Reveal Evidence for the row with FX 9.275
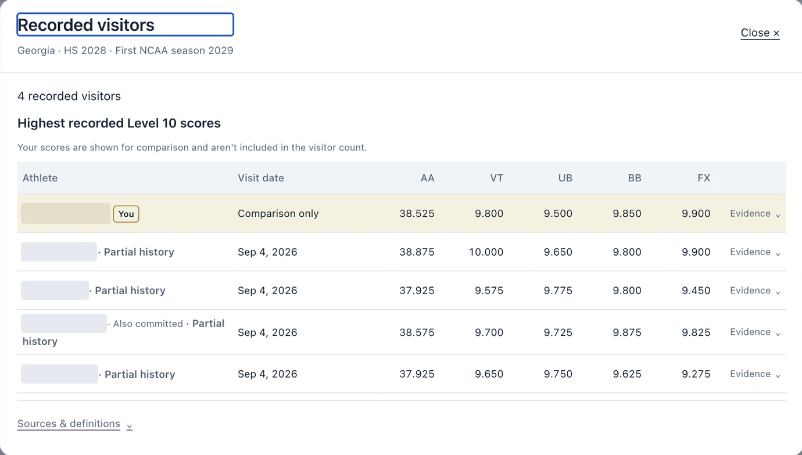Viewport: 802px width, 455px height. click(755, 374)
